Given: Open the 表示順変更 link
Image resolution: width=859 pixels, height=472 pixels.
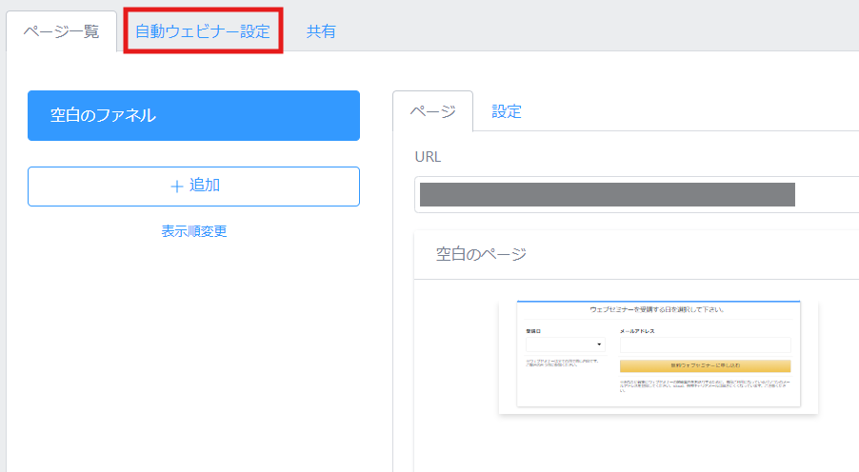Looking at the screenshot, I should tap(194, 231).
